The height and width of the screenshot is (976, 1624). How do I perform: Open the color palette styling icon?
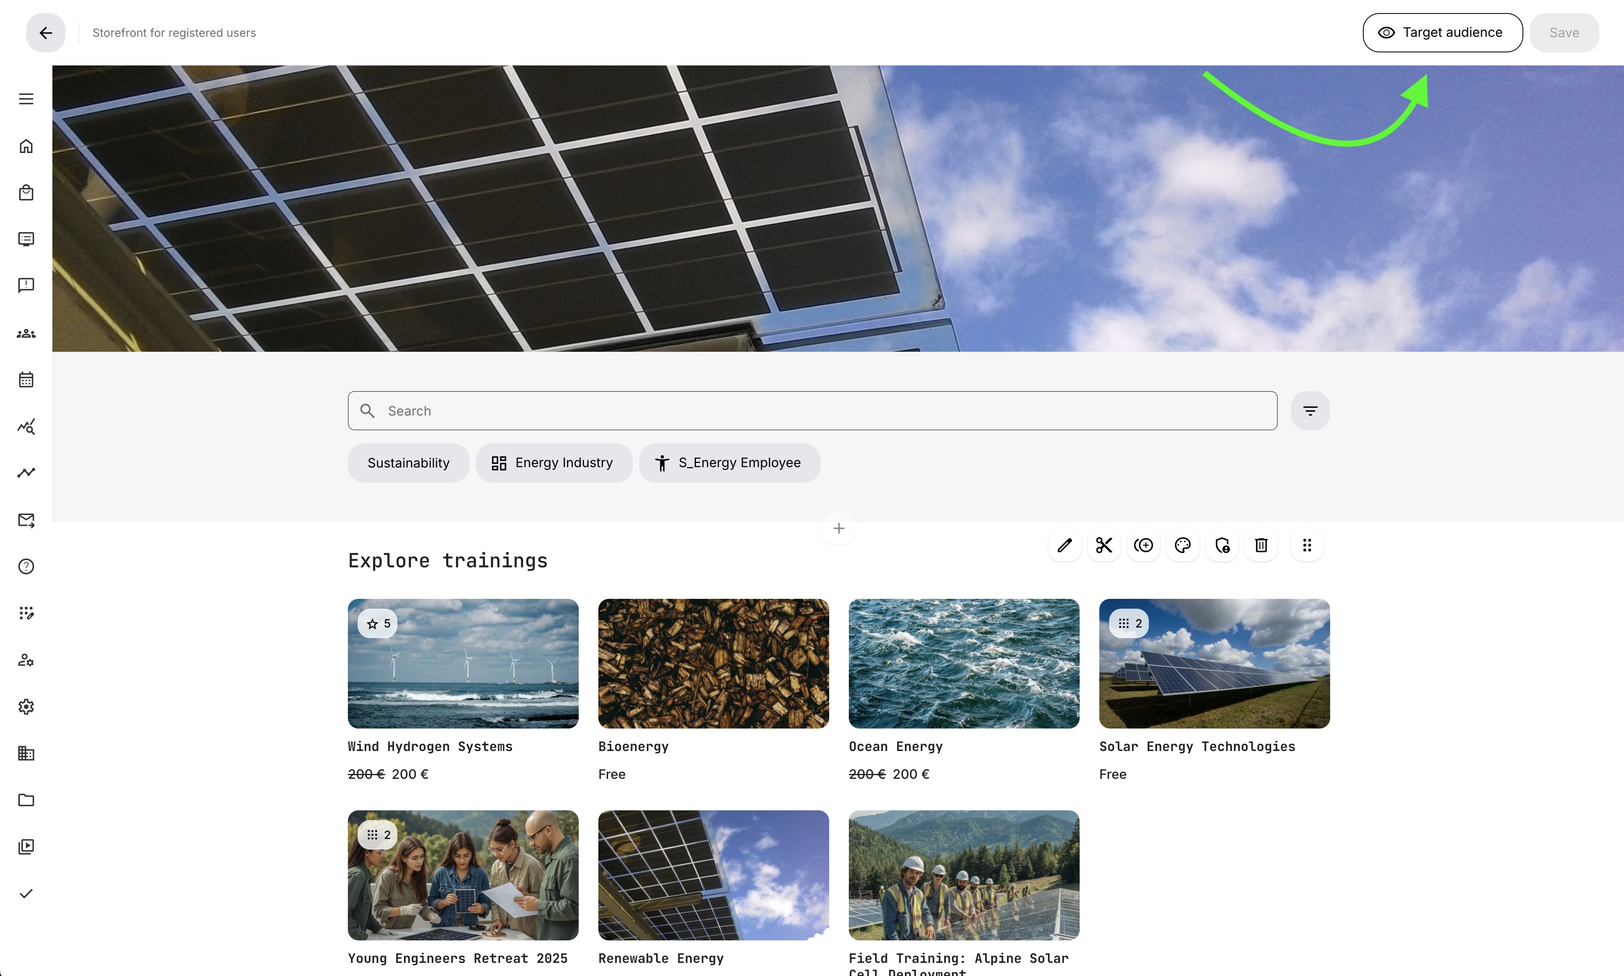tap(1182, 545)
